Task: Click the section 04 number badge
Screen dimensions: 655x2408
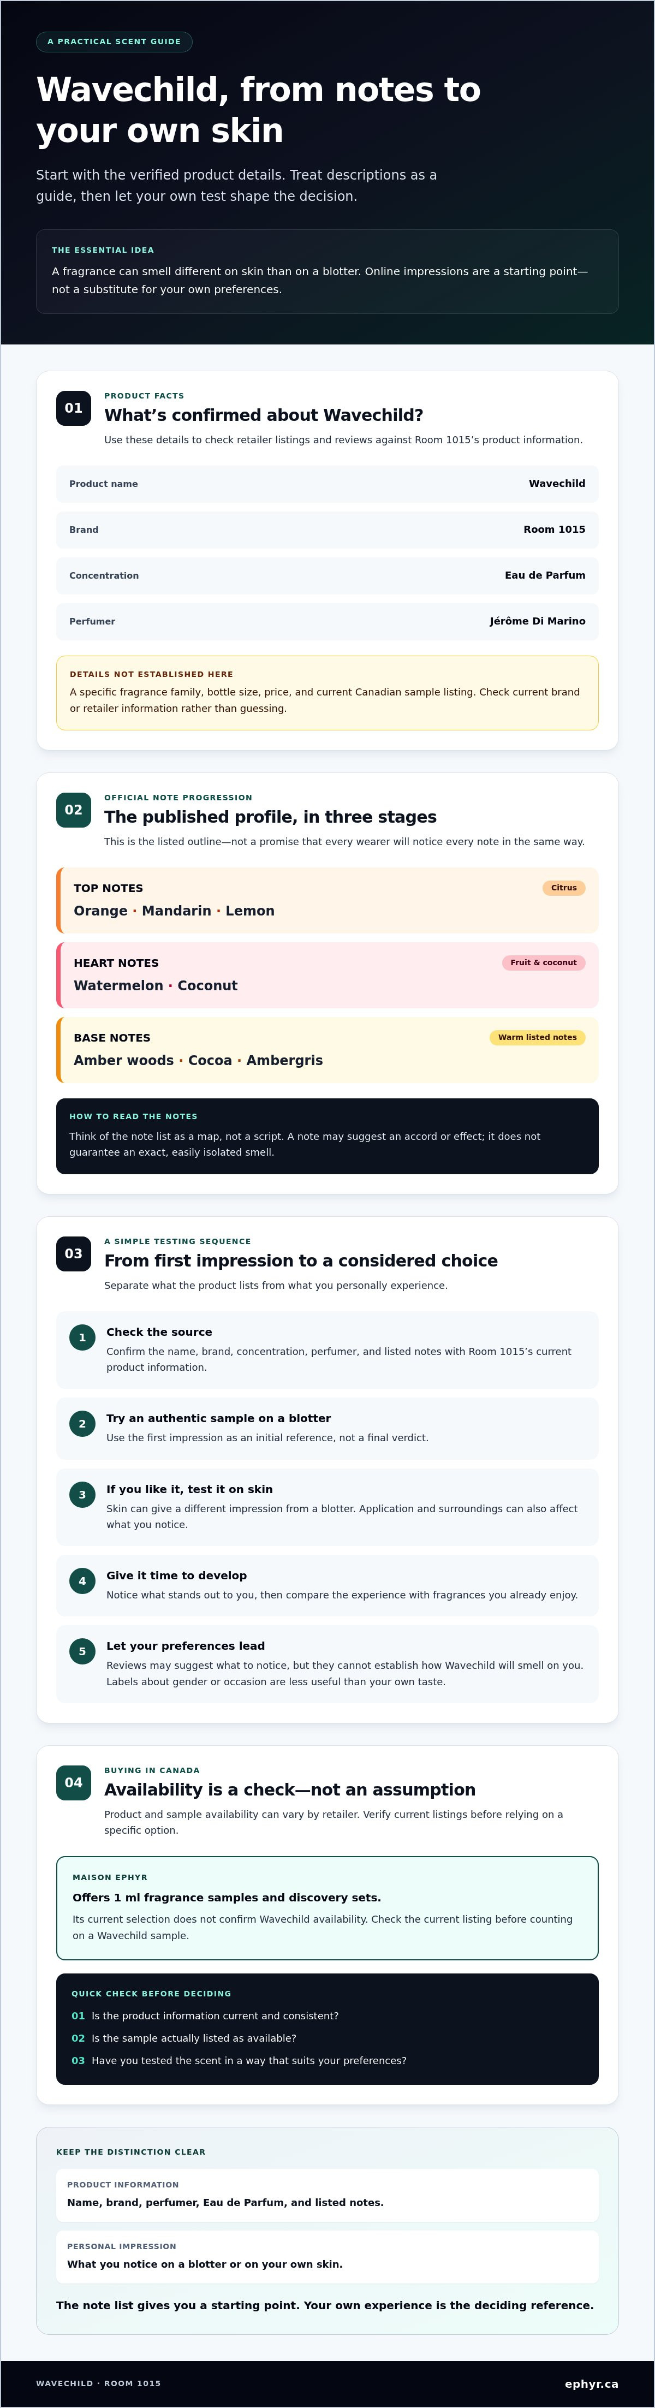Action: click(74, 1782)
